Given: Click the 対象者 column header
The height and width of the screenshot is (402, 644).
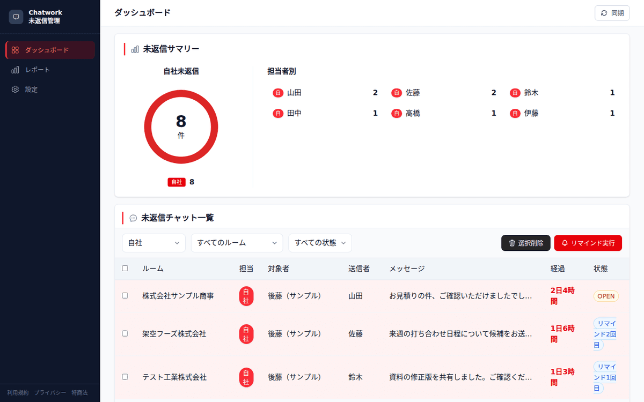Looking at the screenshot, I should tap(279, 269).
